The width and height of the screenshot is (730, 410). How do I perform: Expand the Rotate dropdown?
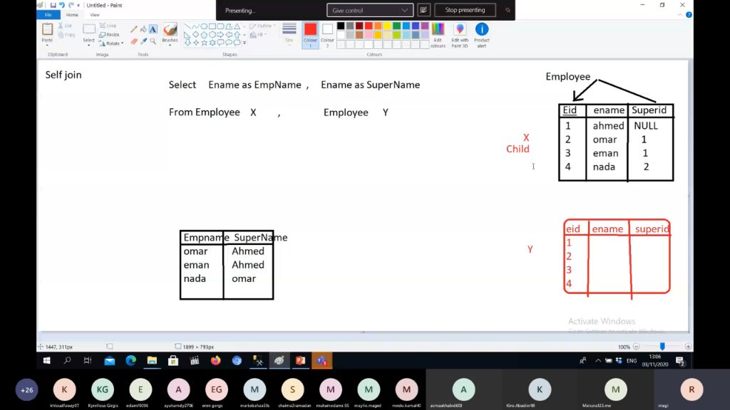tap(123, 43)
